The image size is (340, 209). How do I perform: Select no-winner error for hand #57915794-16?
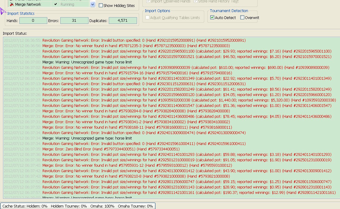tap(118, 73)
